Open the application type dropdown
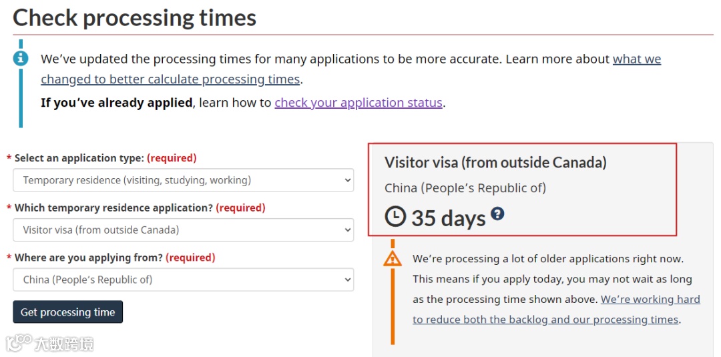Screen dimensions: 721x357 point(183,180)
